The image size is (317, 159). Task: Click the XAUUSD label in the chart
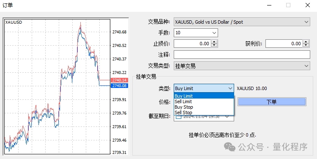pos(14,22)
